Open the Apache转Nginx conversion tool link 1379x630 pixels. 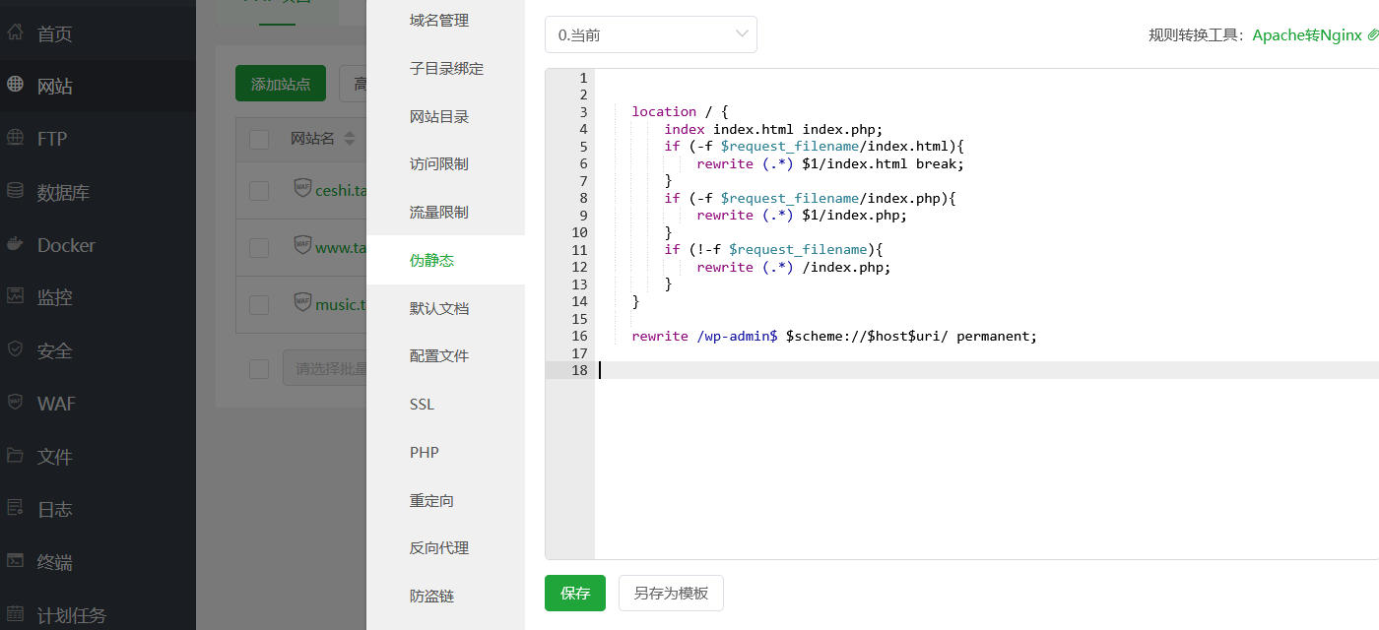1307,34
